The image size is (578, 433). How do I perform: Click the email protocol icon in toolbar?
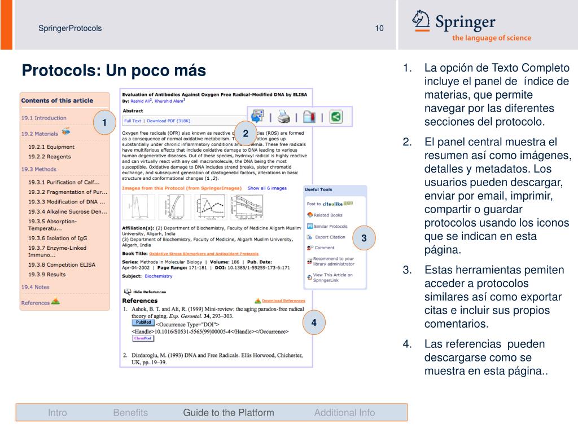pyautogui.click(x=257, y=116)
